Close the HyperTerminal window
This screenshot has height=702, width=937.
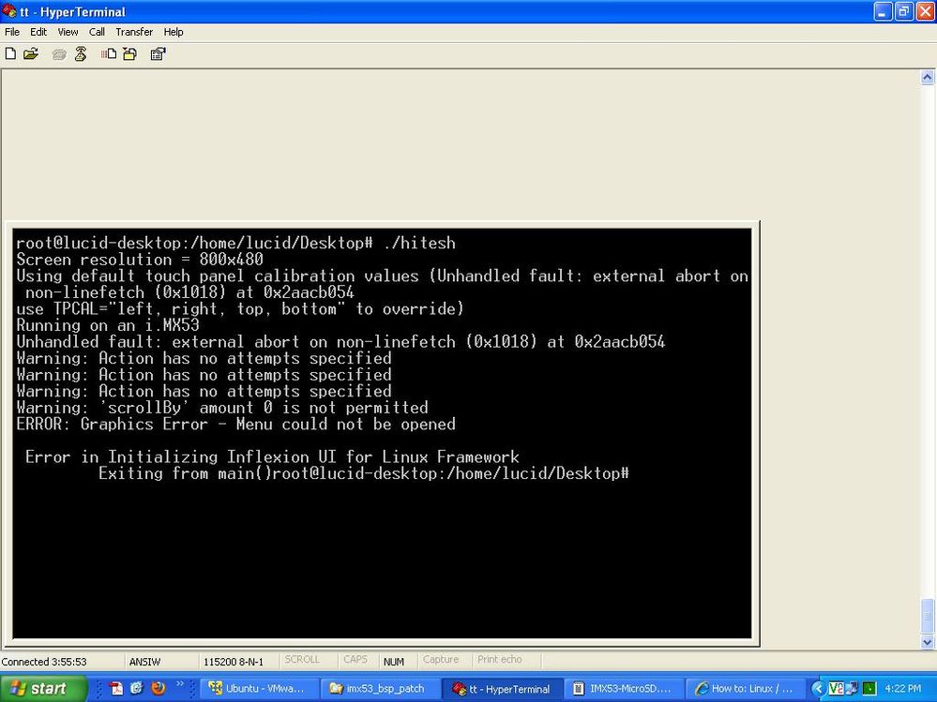click(x=925, y=11)
